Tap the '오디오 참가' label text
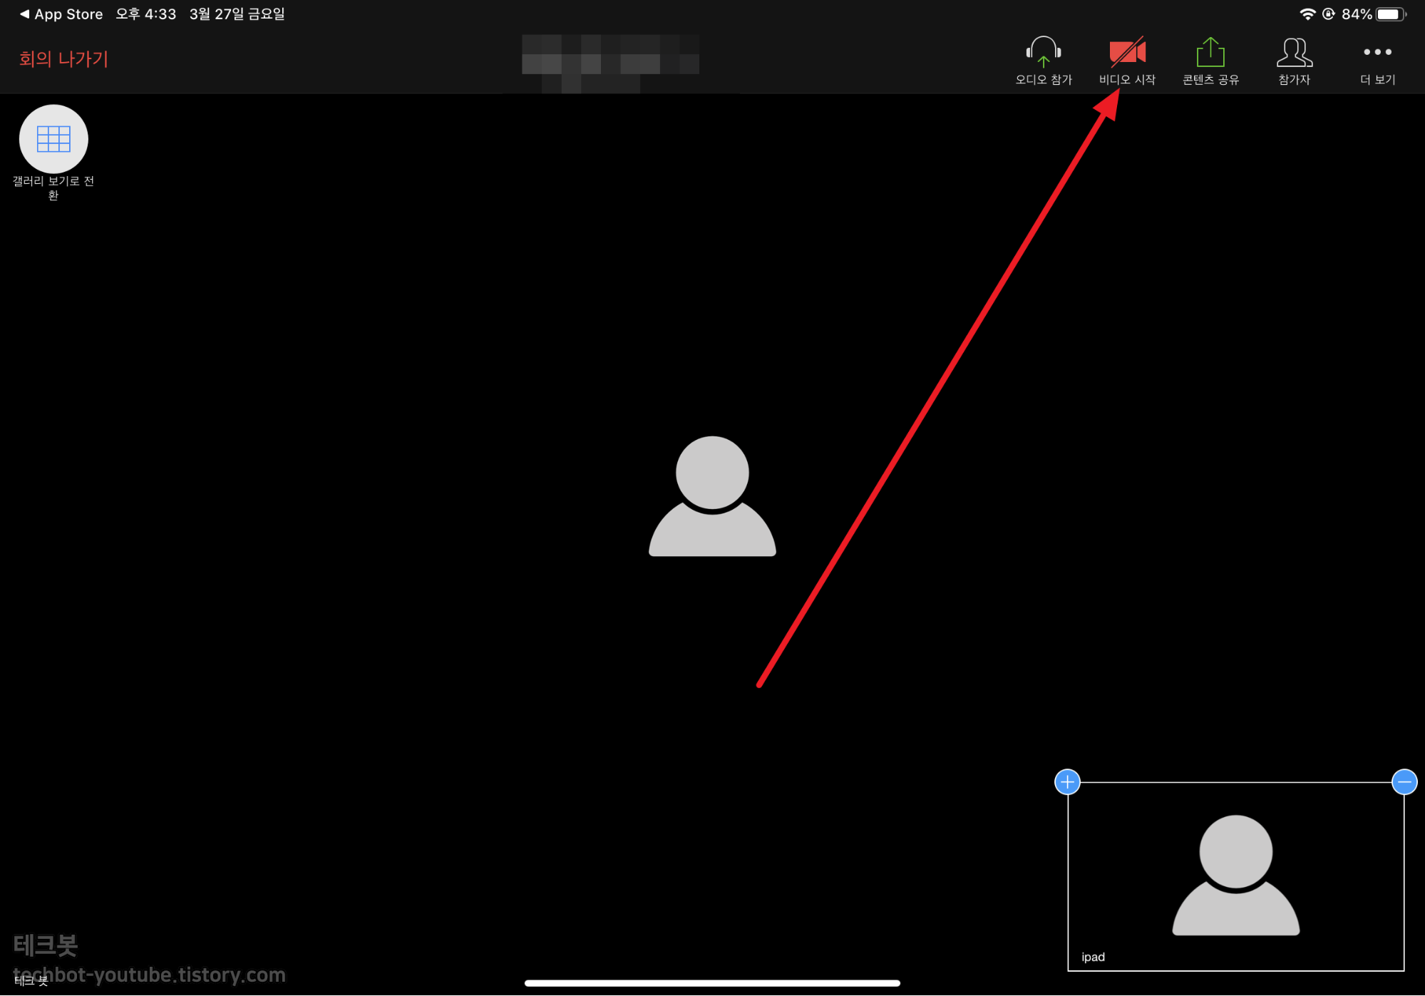This screenshot has height=996, width=1425. tap(1043, 80)
